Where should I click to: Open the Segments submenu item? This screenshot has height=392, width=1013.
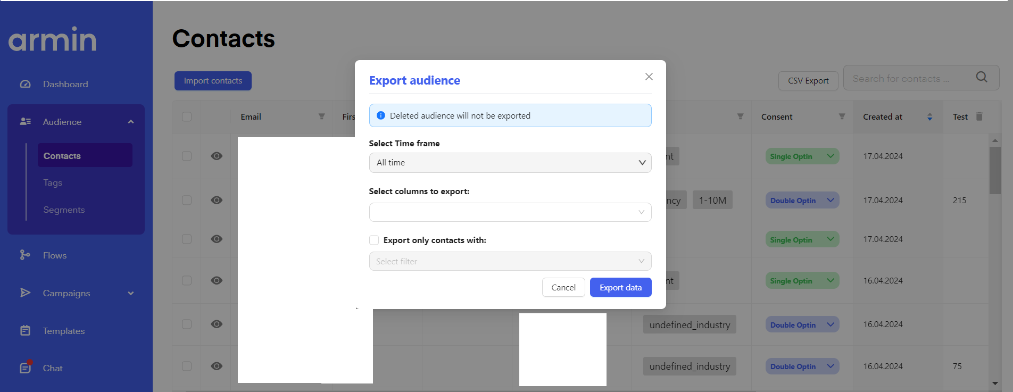(64, 210)
